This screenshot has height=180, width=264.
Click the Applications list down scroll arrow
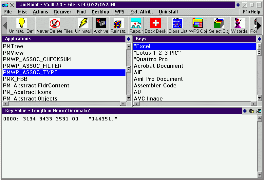click(129, 98)
